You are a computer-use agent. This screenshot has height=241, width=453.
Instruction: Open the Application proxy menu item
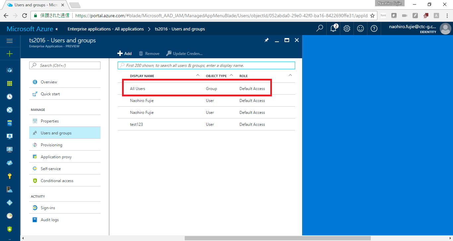coord(65,157)
